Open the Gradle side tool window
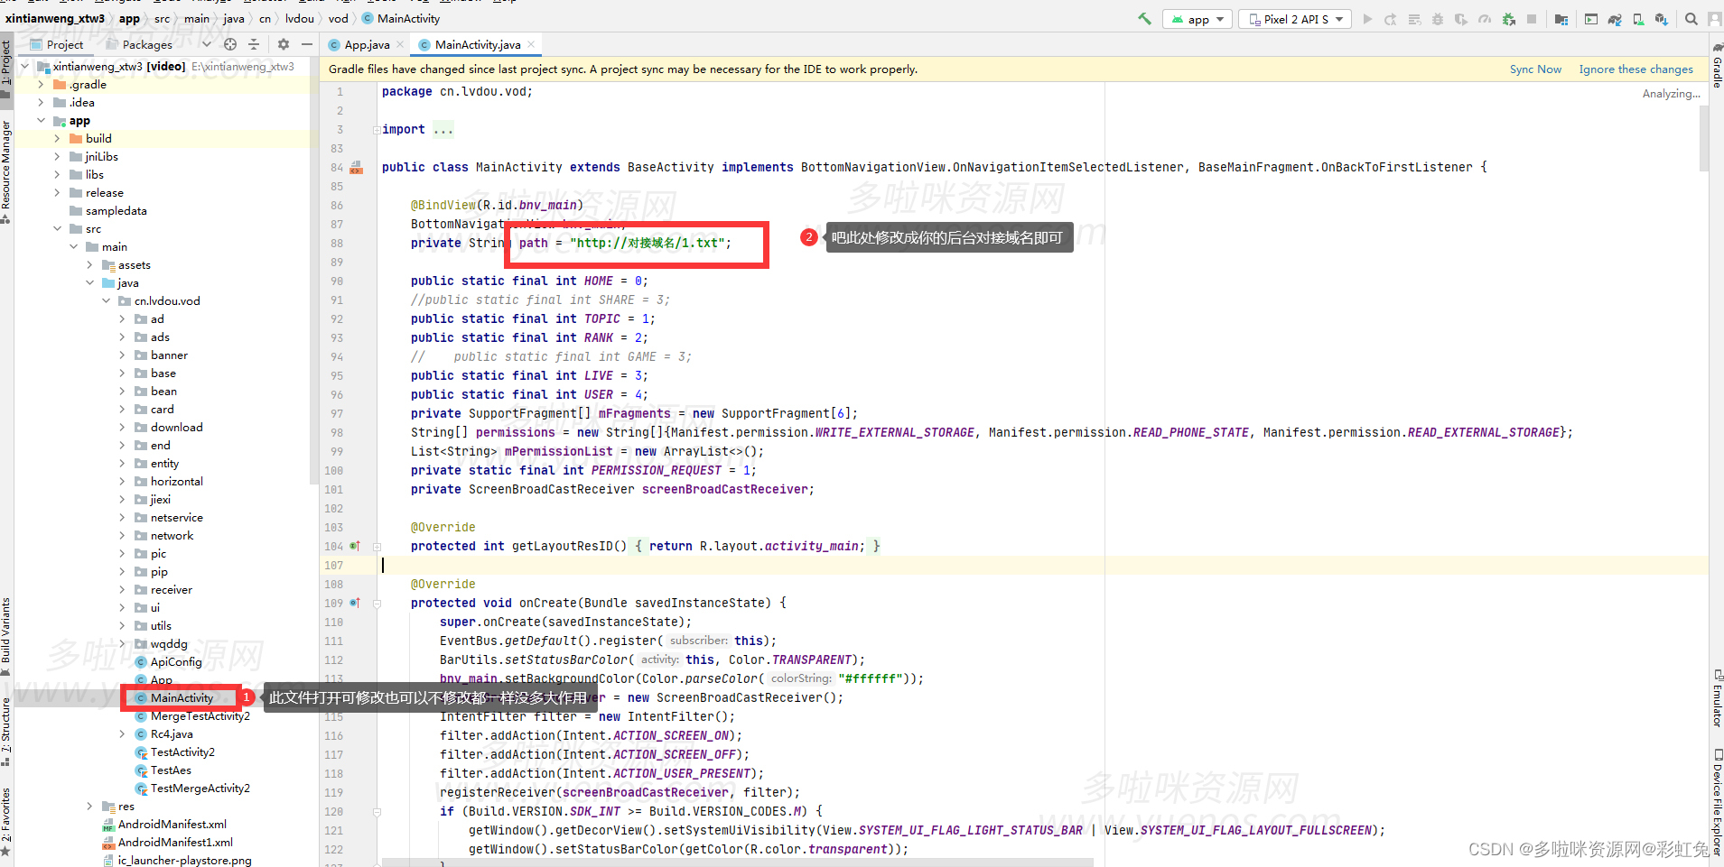Screen dimensions: 1724x867 [1717, 65]
